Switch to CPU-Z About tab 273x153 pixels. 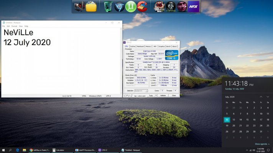click(174, 47)
